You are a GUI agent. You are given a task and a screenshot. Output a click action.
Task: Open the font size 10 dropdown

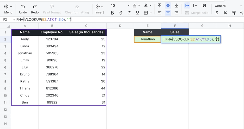[120, 5]
